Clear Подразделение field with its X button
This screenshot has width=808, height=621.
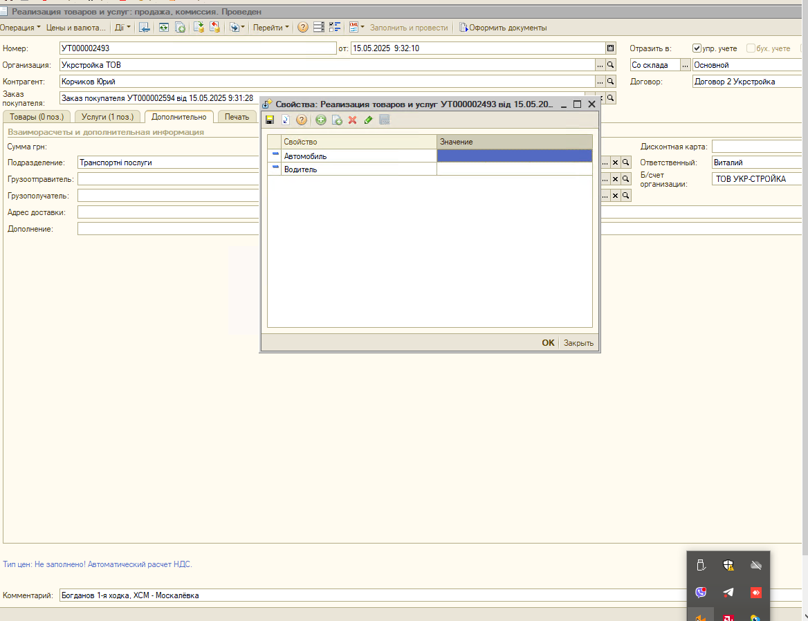tap(615, 163)
